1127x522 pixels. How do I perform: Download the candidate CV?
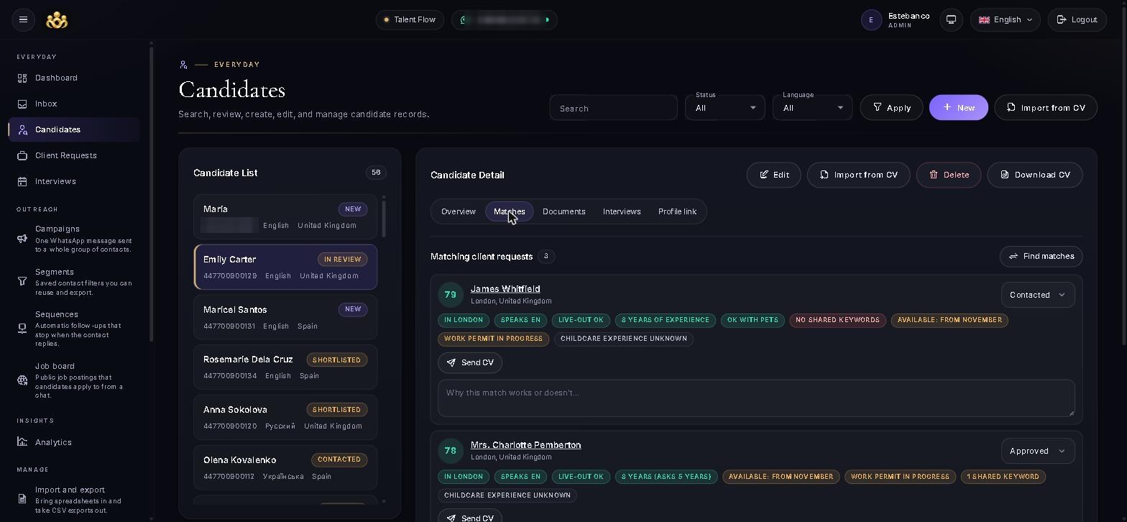pos(1035,175)
